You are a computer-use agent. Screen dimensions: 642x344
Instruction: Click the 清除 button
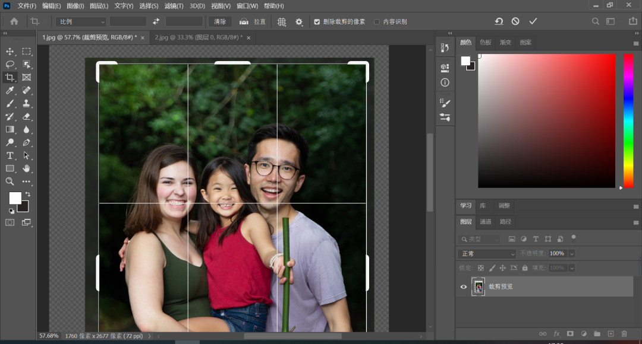coord(220,22)
